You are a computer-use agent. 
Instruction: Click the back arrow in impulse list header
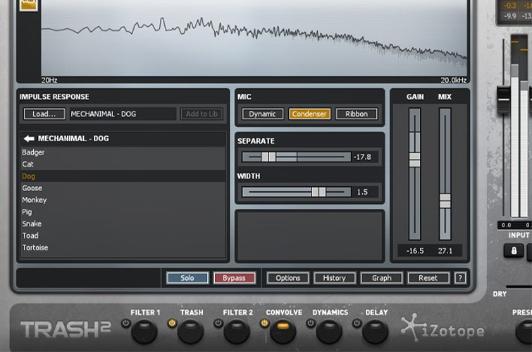click(29, 138)
